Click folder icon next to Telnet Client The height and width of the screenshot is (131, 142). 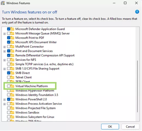[x=12, y=77]
